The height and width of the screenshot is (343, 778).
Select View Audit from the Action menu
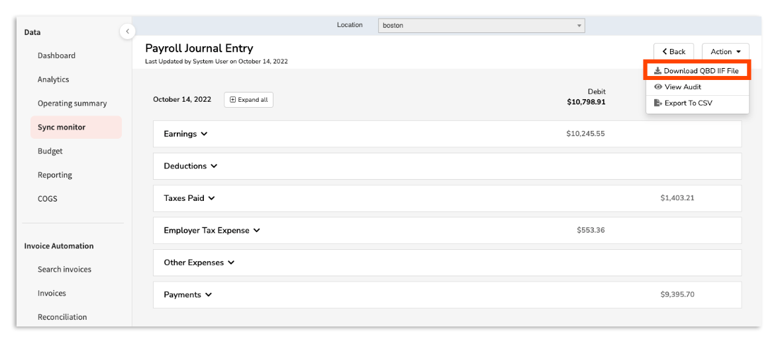(682, 87)
